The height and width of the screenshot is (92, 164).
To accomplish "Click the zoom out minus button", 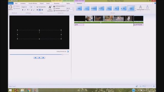I will tap(140, 86).
